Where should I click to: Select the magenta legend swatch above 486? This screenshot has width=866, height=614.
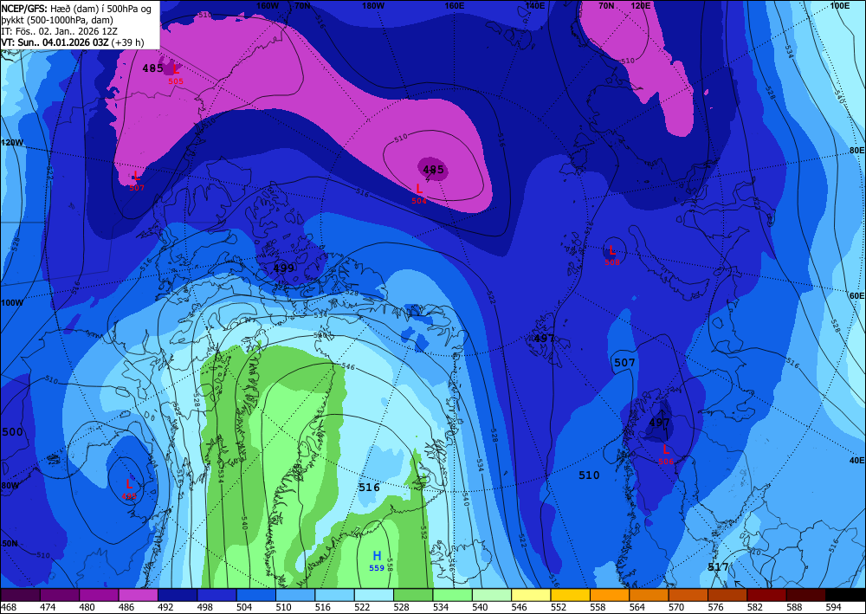[x=138, y=595]
